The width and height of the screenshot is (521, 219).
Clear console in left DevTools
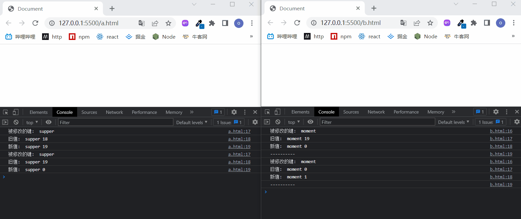click(16, 122)
